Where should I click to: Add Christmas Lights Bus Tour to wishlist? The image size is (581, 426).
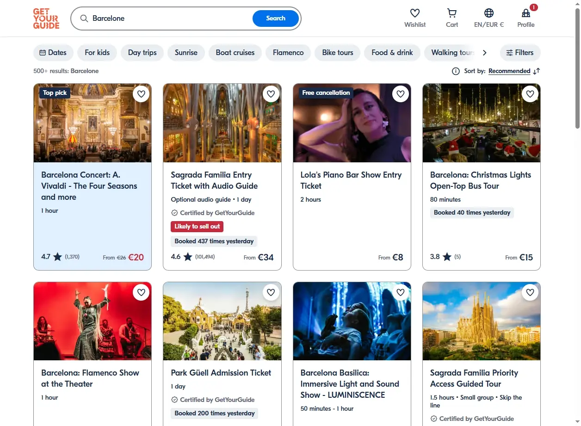[x=530, y=94]
